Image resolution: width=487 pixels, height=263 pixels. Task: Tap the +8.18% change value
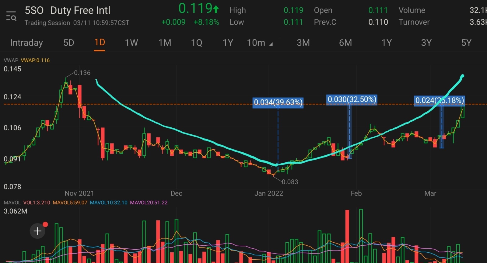(206, 22)
